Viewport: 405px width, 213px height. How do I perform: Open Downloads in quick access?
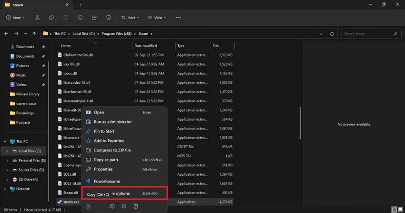point(25,47)
